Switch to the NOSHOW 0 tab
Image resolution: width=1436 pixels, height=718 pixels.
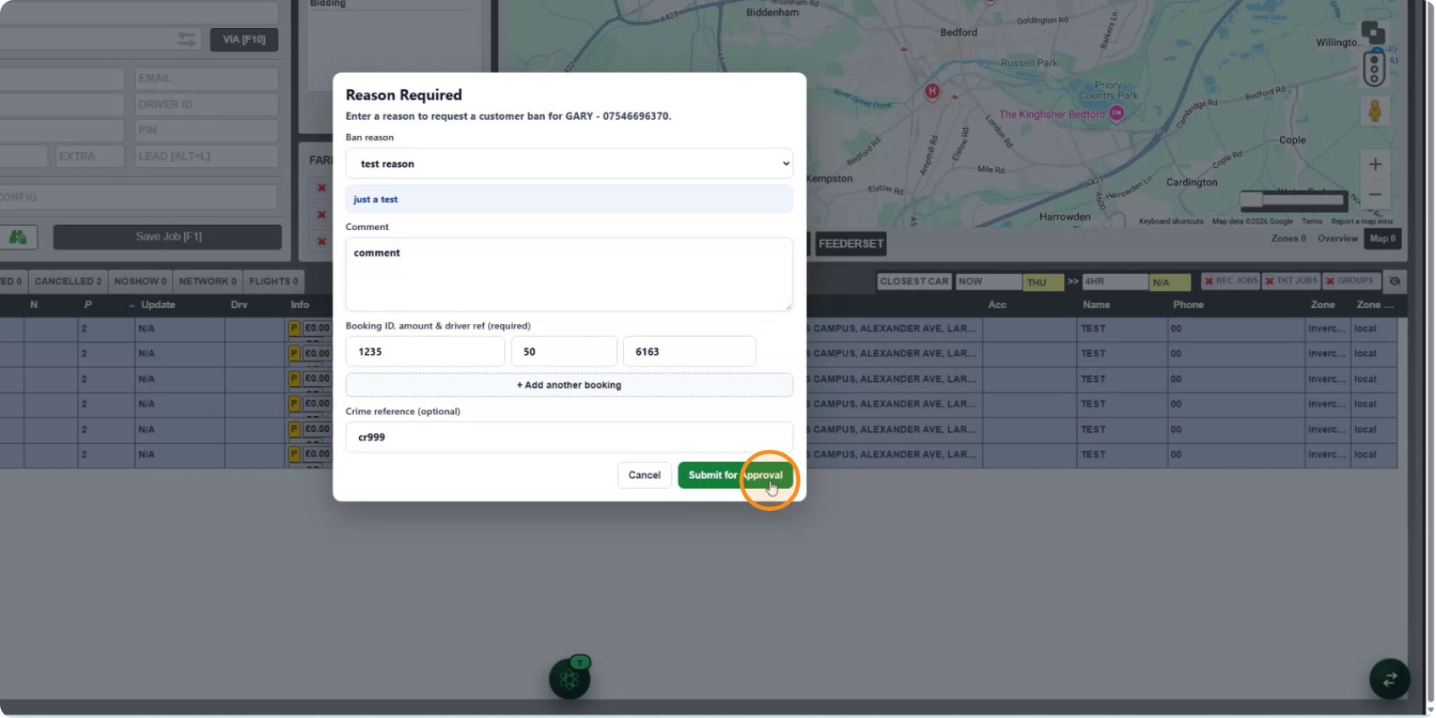[x=140, y=282]
